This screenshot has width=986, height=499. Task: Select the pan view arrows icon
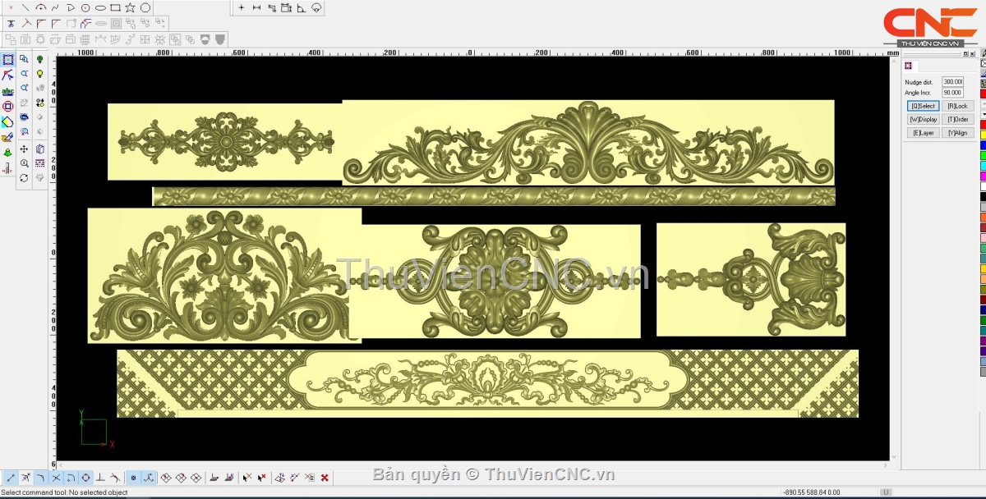click(24, 149)
